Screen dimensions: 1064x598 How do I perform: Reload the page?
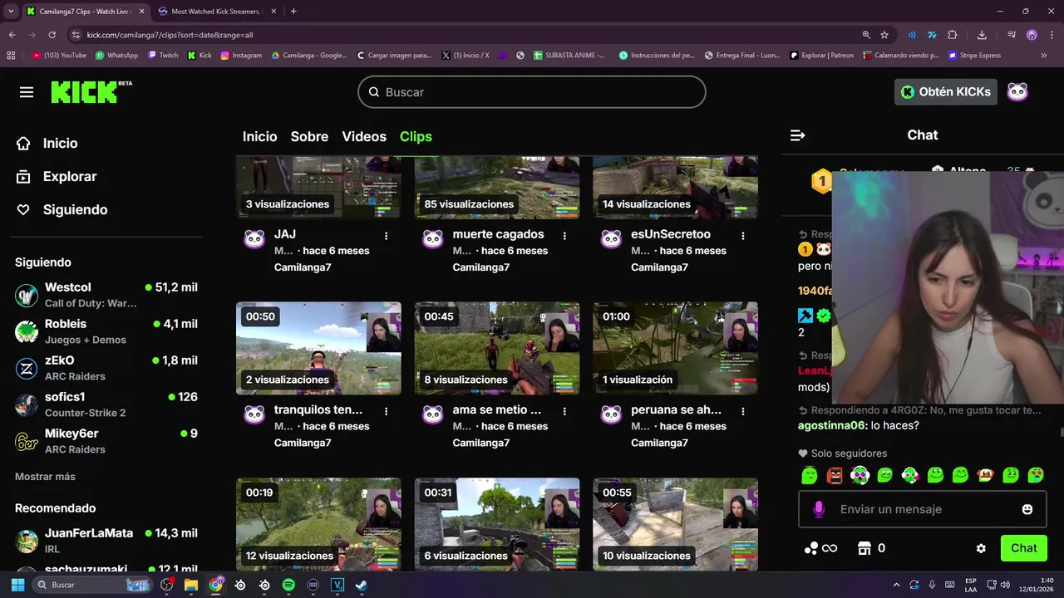pos(52,35)
